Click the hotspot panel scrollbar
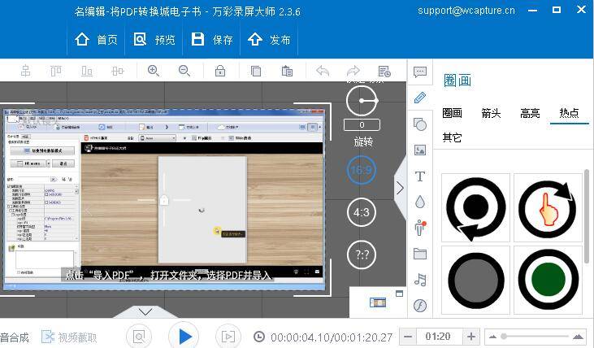Viewport: 594px width, 348px height. [x=587, y=218]
